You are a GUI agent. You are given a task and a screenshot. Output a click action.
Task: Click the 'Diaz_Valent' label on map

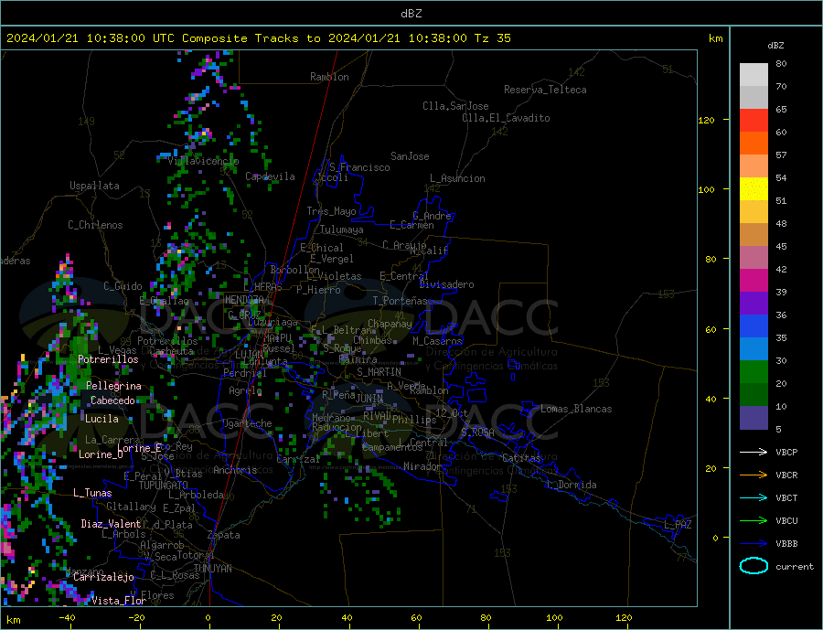(x=111, y=524)
